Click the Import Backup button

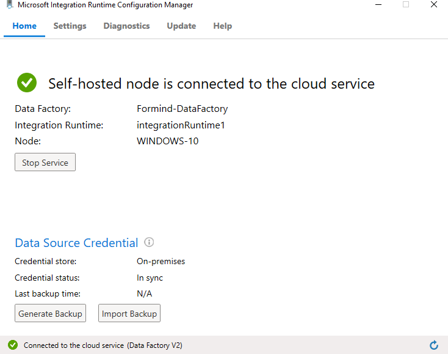tap(129, 313)
